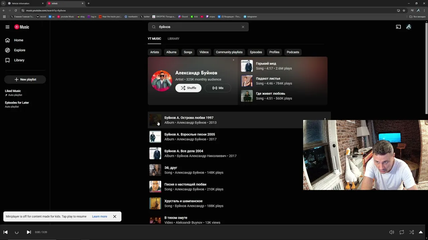428x240 pixels.
Task: Skip to next track
Action: point(29,232)
